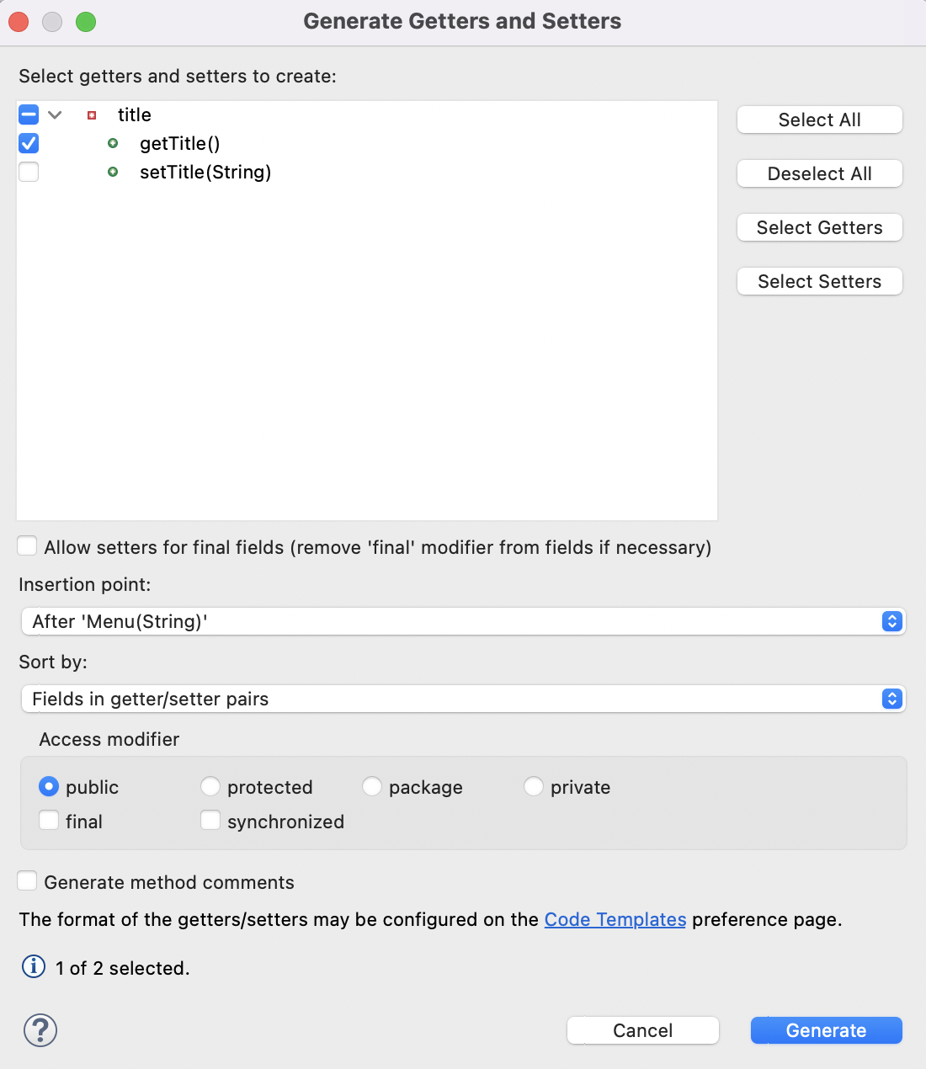Open the Insertion point dropdown

(463, 621)
